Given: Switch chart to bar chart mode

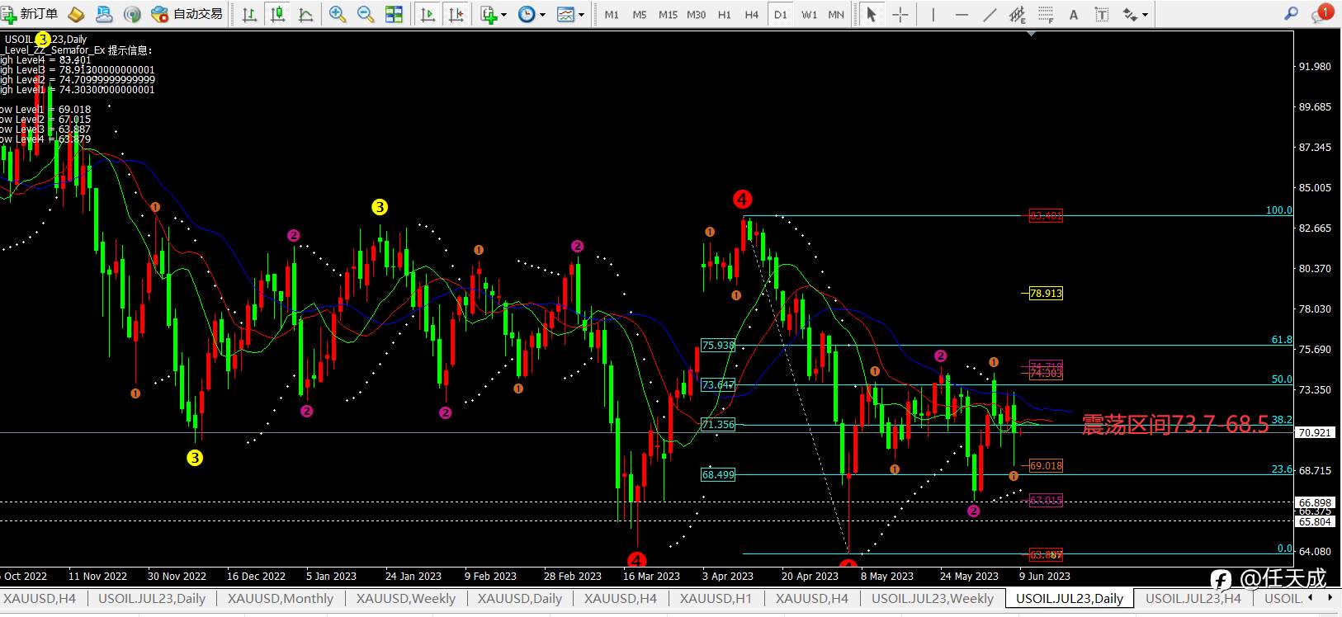Looking at the screenshot, I should 249,14.
